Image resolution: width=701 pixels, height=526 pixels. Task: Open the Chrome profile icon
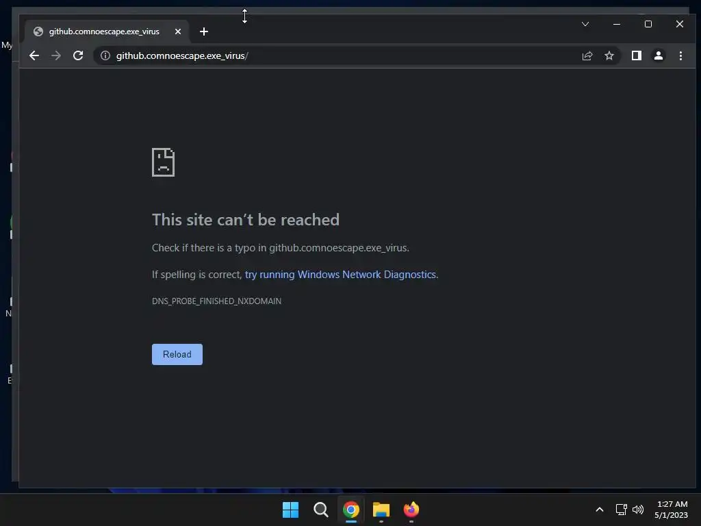pyautogui.click(x=658, y=55)
